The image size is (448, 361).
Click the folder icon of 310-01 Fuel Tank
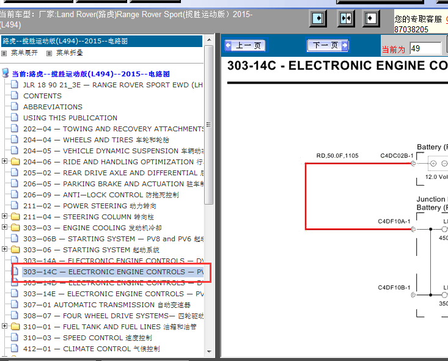pyautogui.click(x=15, y=326)
